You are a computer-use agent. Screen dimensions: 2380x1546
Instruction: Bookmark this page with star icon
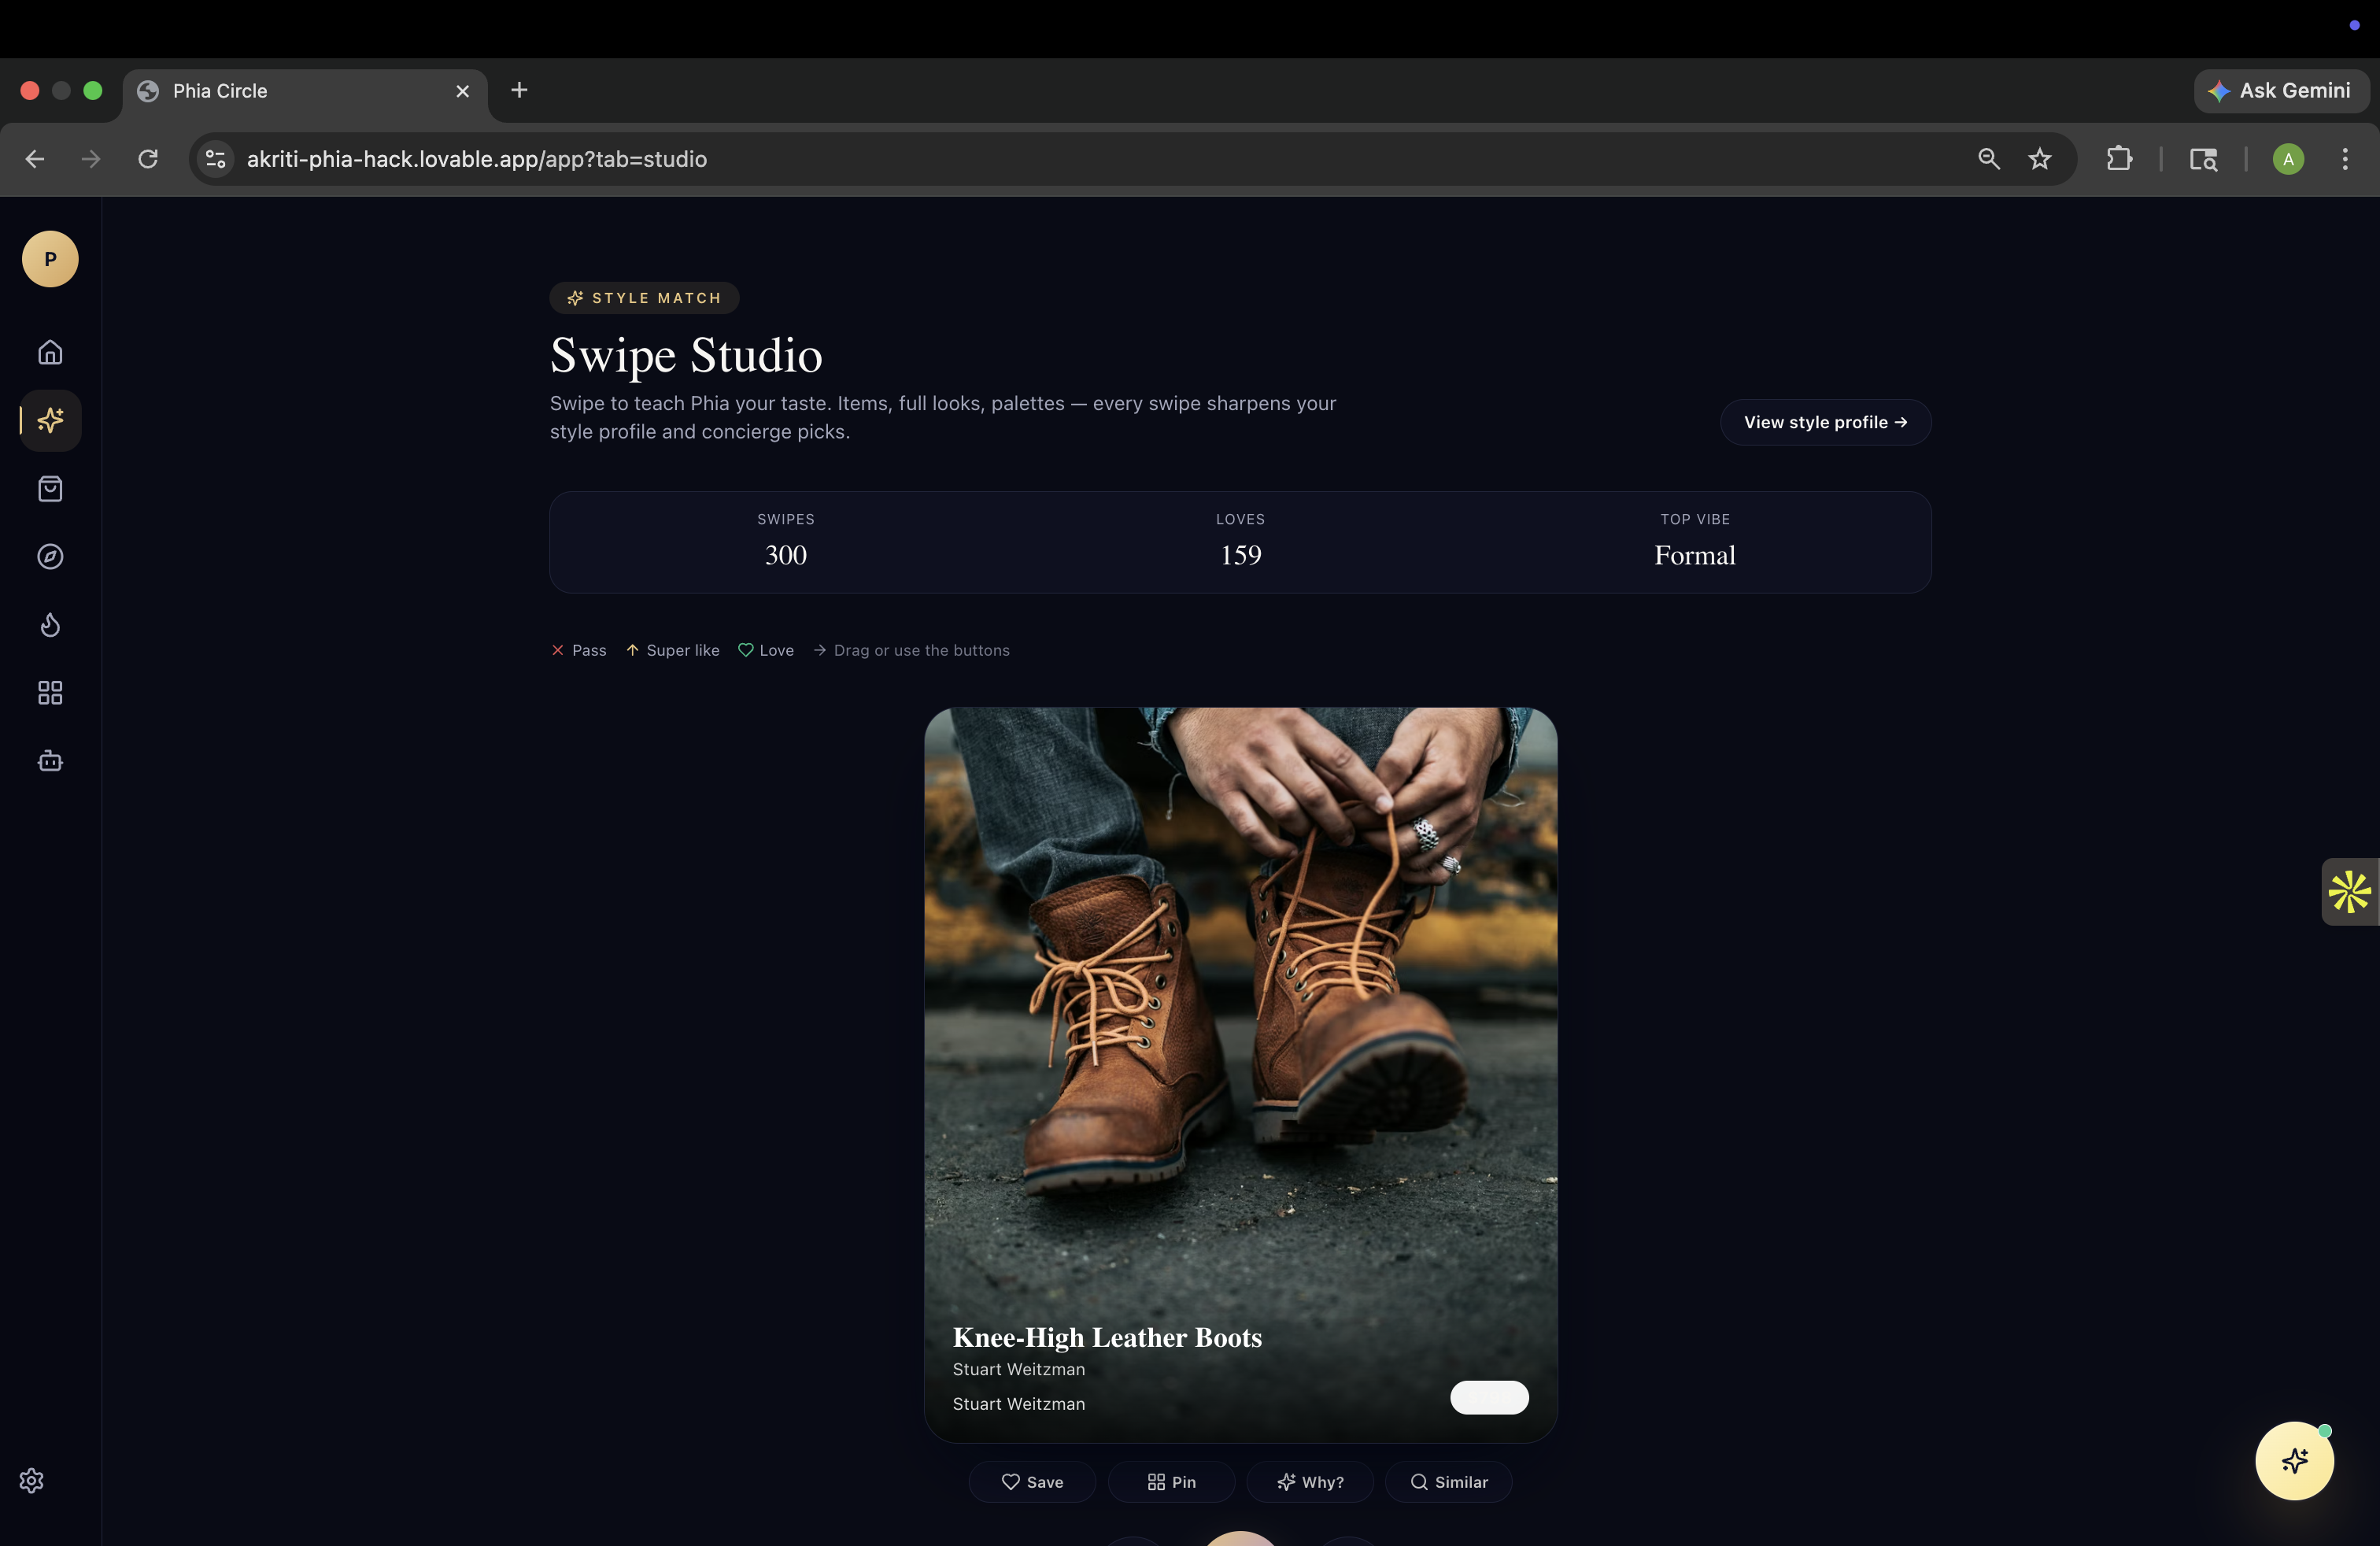[2040, 159]
